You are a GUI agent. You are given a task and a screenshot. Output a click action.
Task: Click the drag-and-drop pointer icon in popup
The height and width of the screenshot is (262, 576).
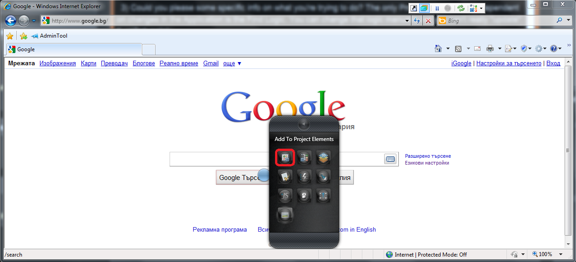pos(323,177)
